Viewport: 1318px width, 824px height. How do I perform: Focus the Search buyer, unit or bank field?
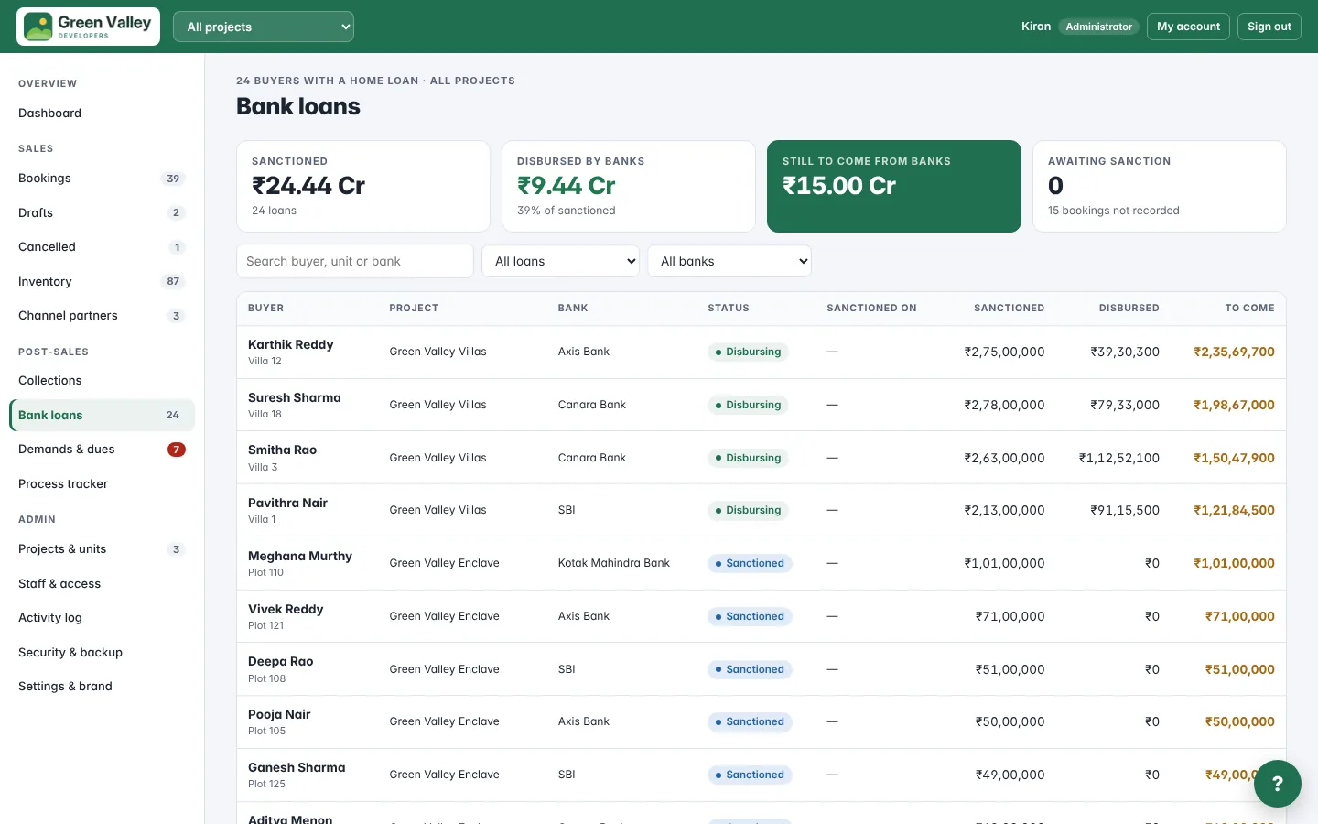tap(355, 261)
